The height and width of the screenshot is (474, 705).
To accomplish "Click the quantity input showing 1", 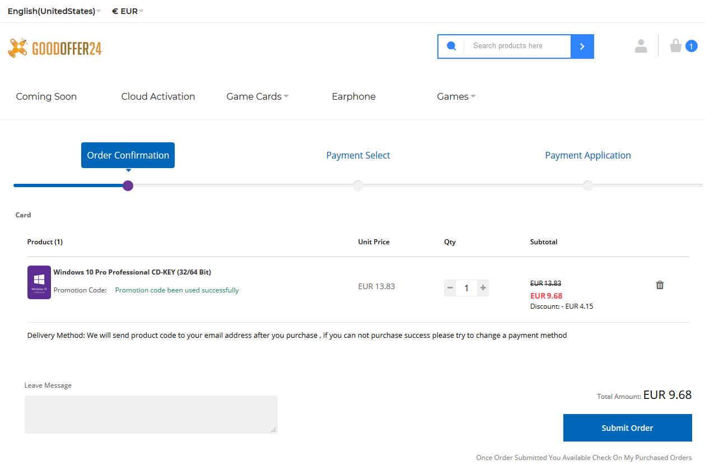I will [x=466, y=288].
